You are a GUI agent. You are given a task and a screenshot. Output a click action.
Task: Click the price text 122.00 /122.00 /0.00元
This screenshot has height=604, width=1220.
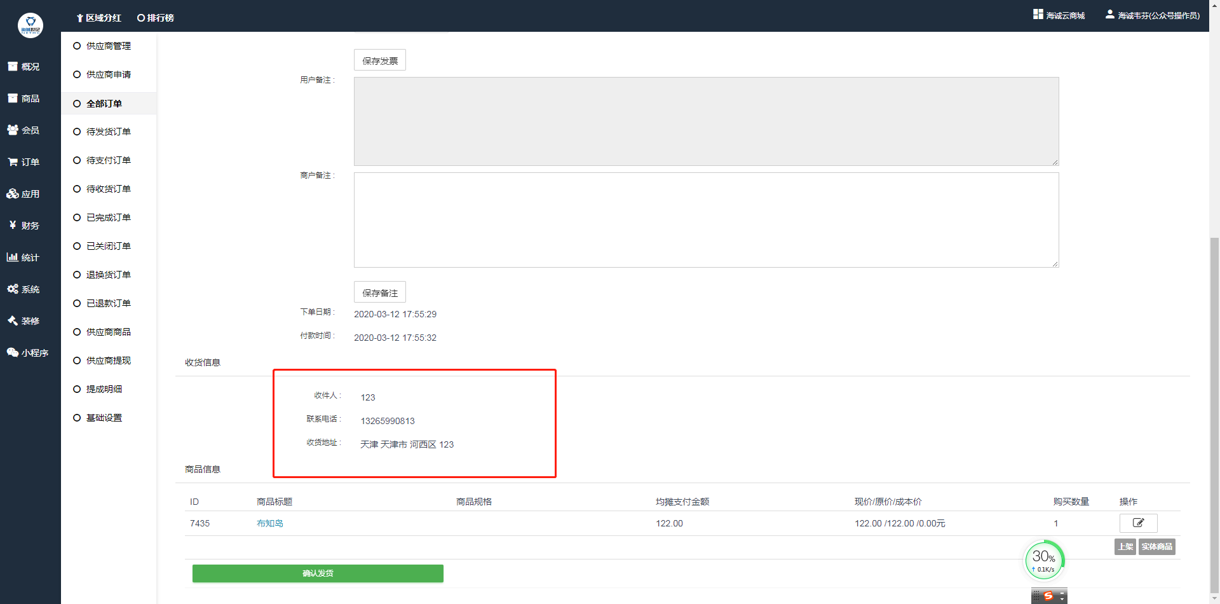(x=900, y=523)
